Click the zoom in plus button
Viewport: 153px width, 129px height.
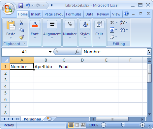coord(142,125)
